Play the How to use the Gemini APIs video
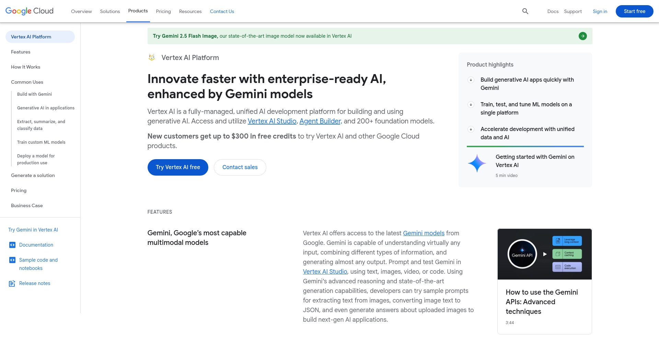Viewport: 659px width, 343px height. (x=544, y=254)
